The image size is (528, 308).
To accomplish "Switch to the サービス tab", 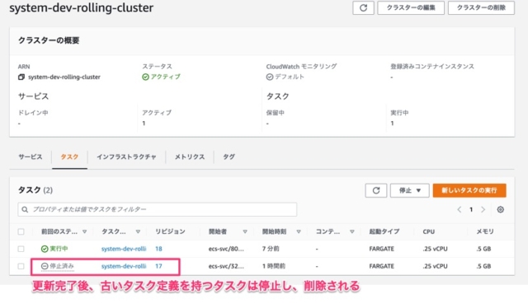I will (31, 157).
